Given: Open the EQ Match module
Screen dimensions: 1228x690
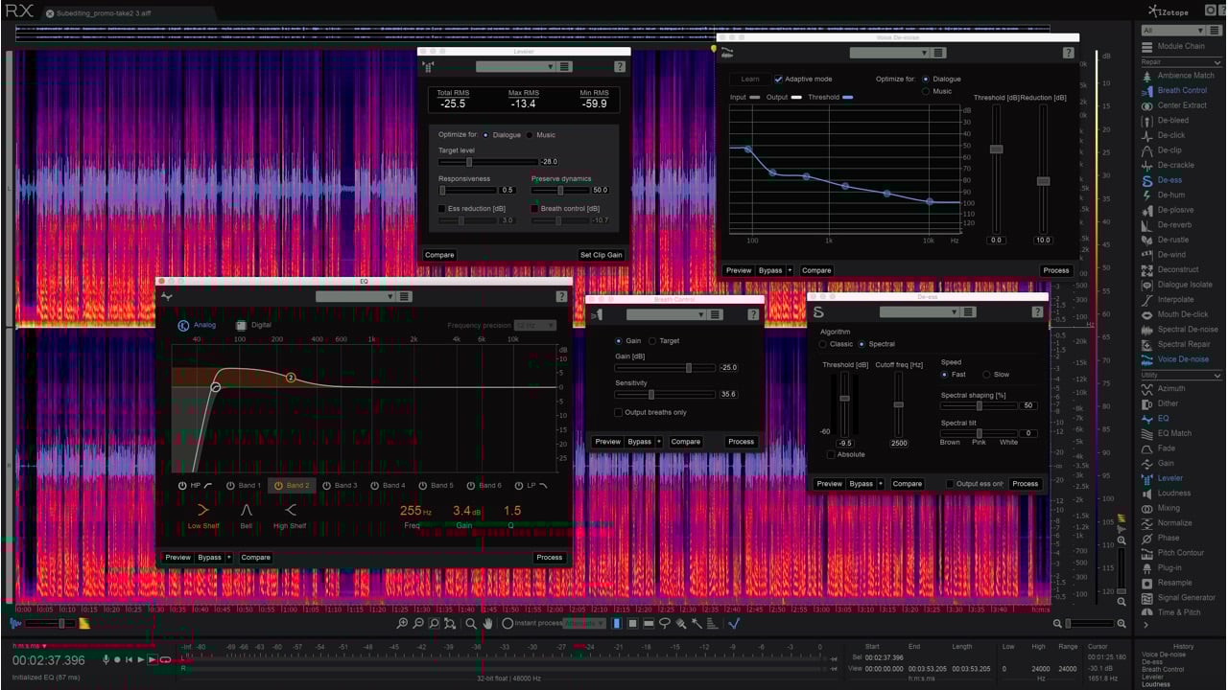Looking at the screenshot, I should tap(1173, 433).
